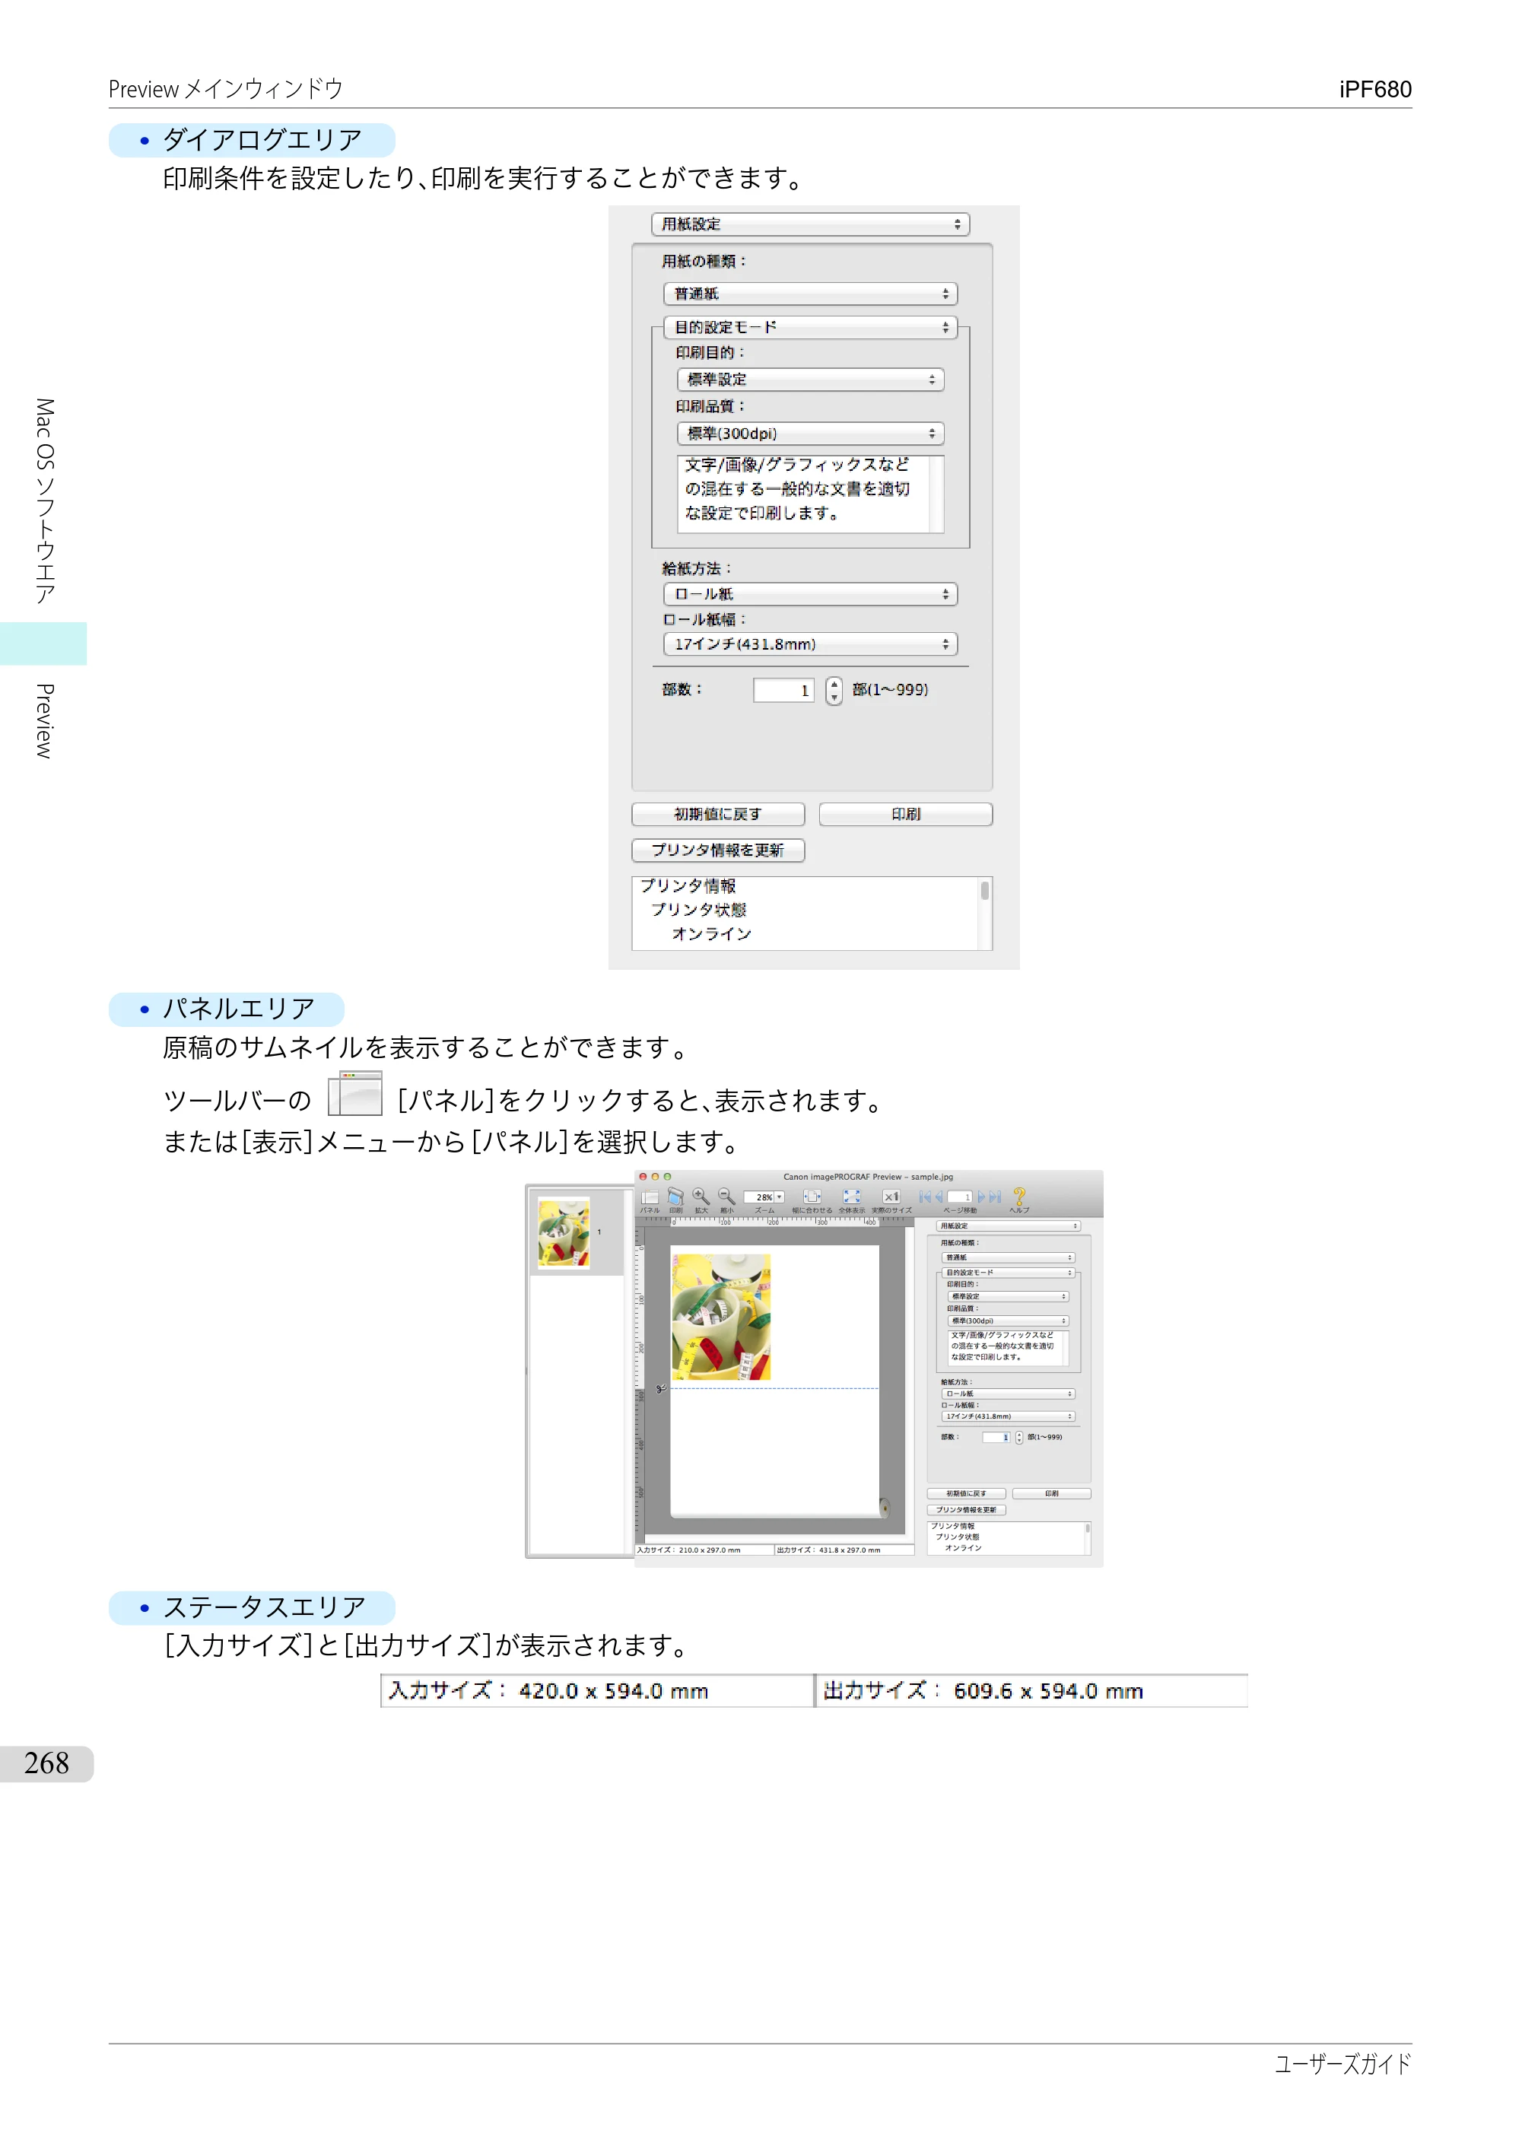Click the 幅に合わせる fit-width icon
The height and width of the screenshot is (2152, 1522).
point(812,1197)
